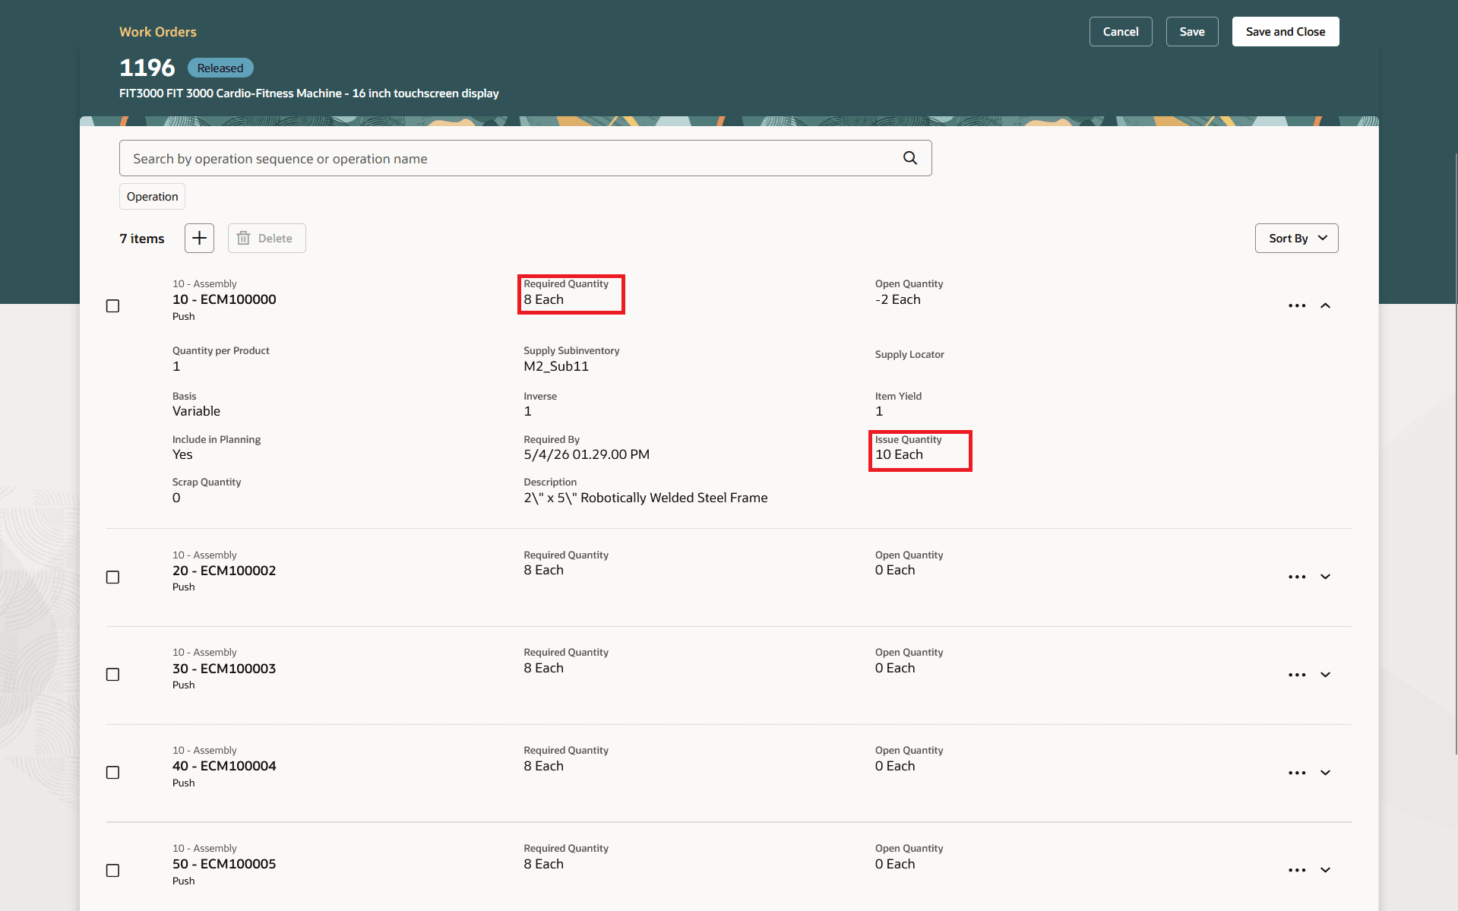Go to Work Orders breadcrumb
The image size is (1458, 911).
[x=157, y=32]
